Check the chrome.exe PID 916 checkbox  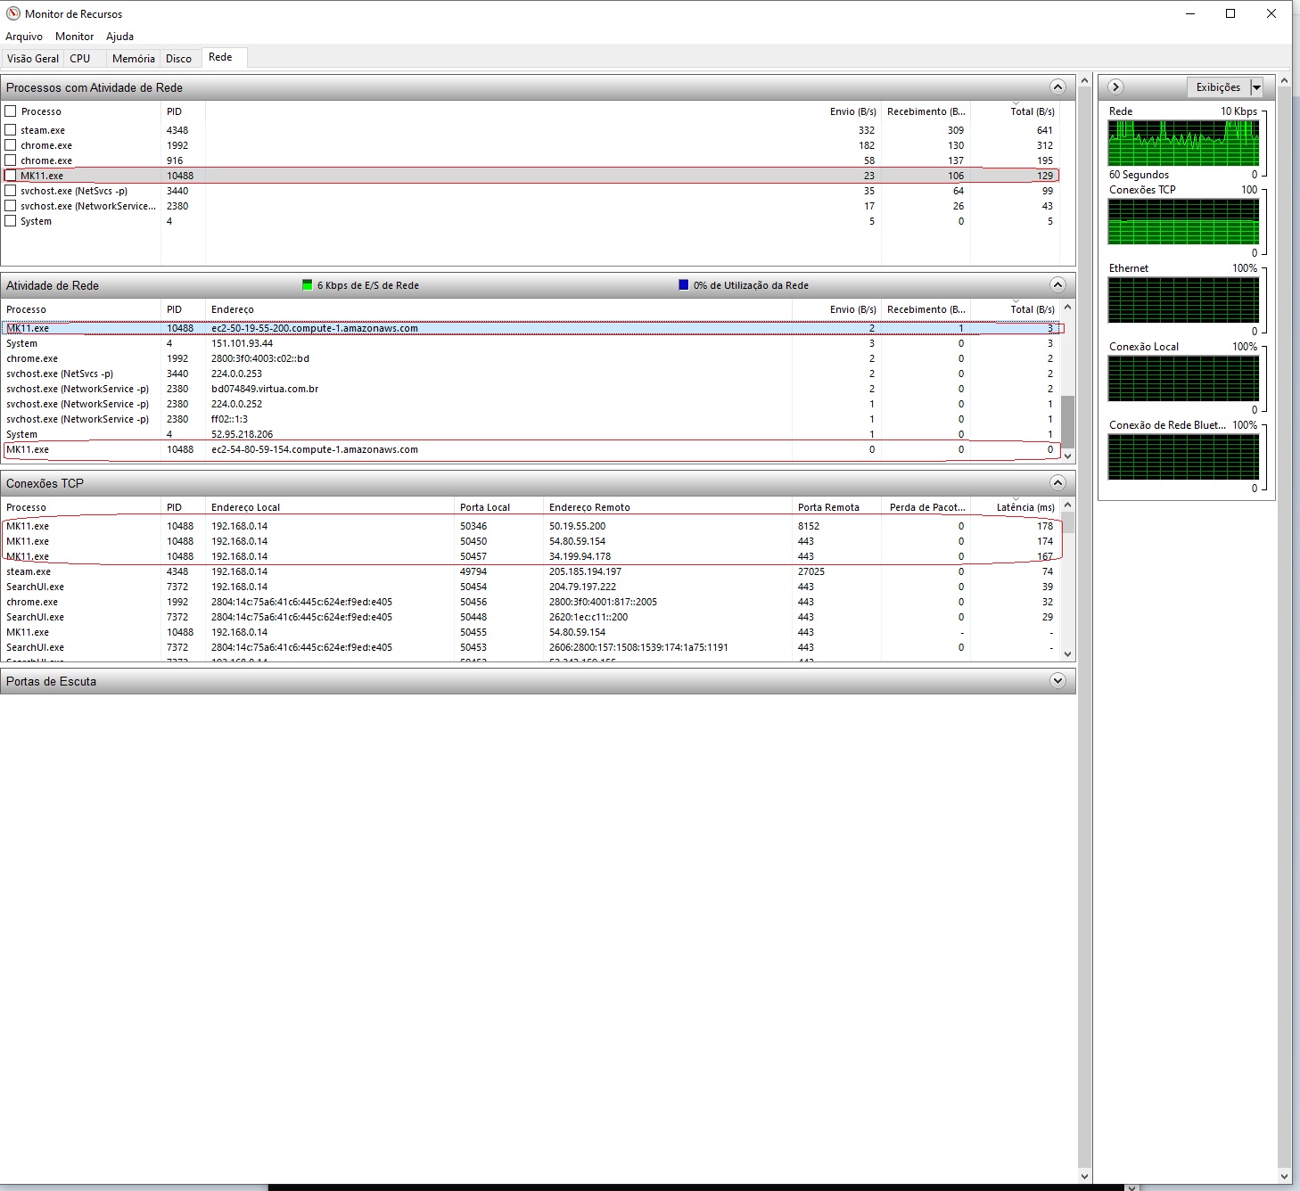[x=11, y=160]
